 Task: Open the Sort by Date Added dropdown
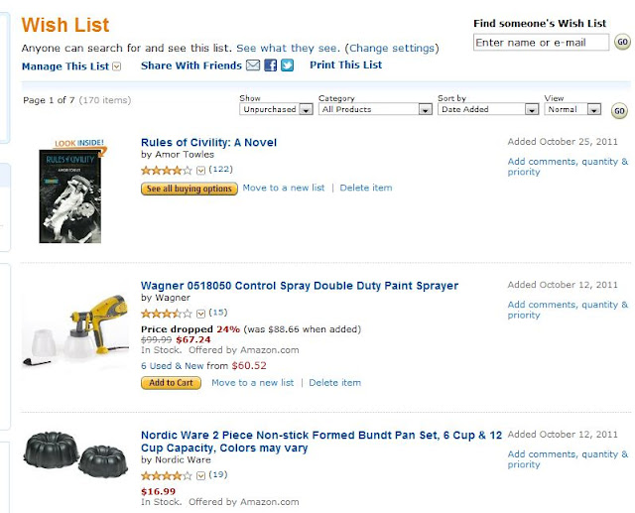(488, 109)
